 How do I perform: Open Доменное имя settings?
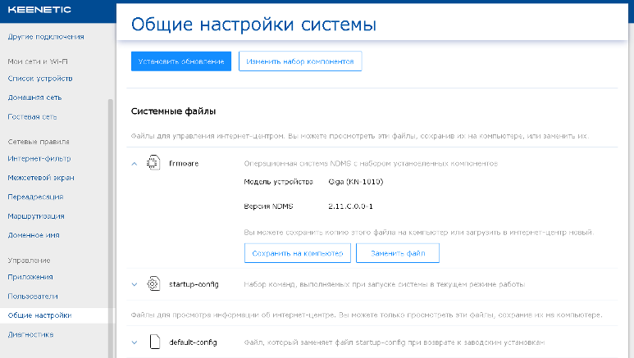coord(34,235)
